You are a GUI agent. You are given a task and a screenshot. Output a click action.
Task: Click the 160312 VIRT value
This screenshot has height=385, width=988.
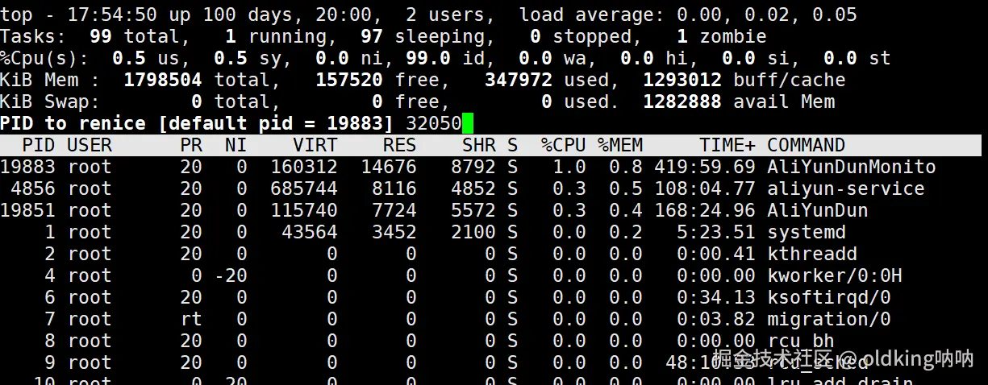click(304, 167)
